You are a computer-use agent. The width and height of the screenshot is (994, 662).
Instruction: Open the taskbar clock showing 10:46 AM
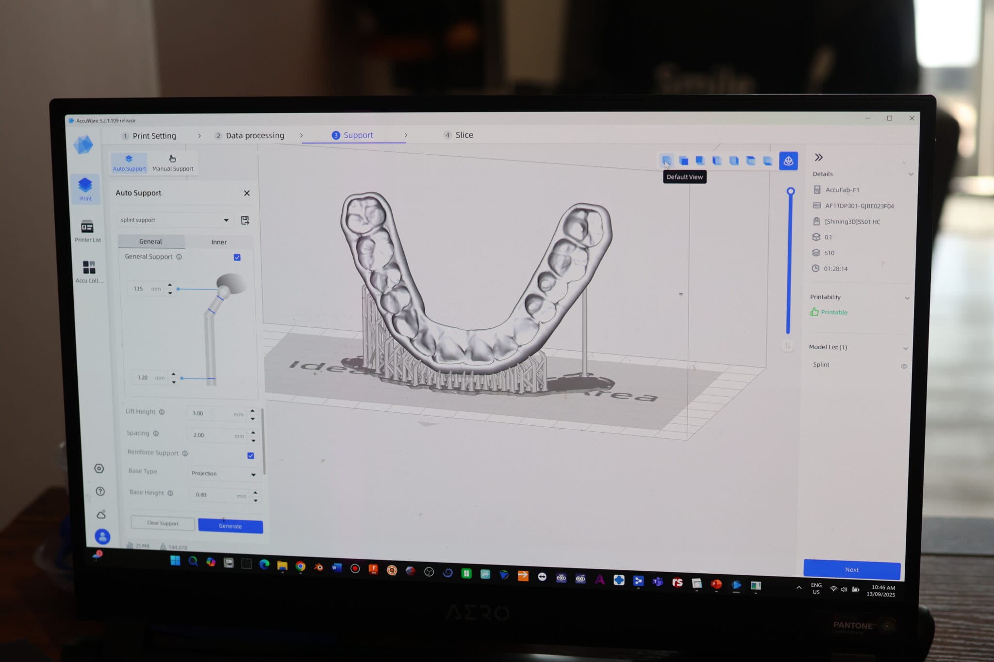882,591
